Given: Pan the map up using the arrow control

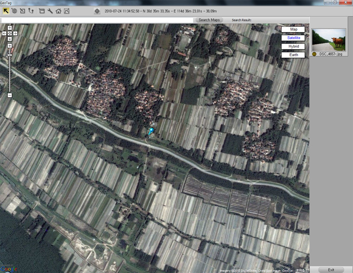Looking at the screenshot, I should coord(9,27).
